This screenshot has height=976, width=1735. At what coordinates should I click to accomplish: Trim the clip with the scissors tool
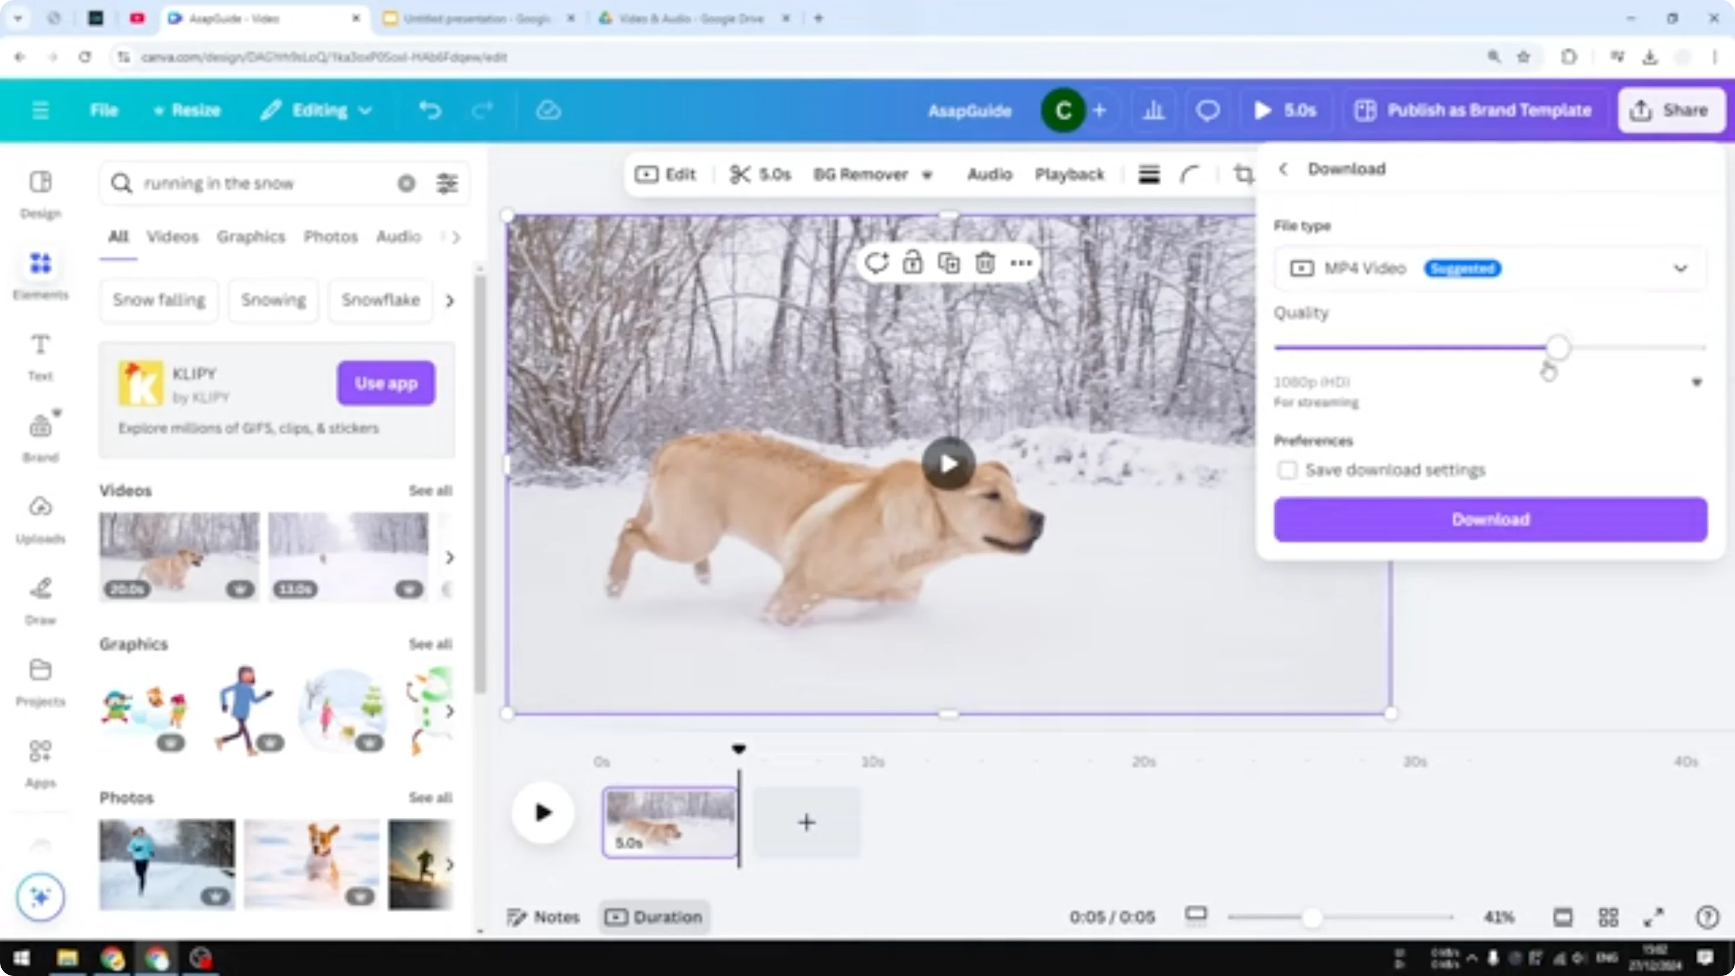coord(740,175)
